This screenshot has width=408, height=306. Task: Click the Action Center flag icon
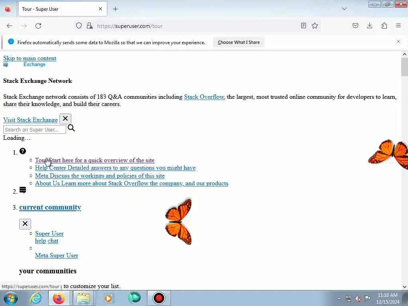[367, 298]
